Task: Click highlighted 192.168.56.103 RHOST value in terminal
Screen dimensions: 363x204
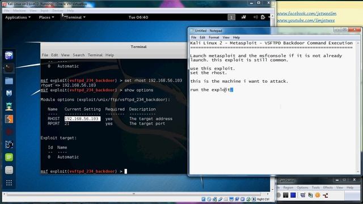Action: coord(82,118)
